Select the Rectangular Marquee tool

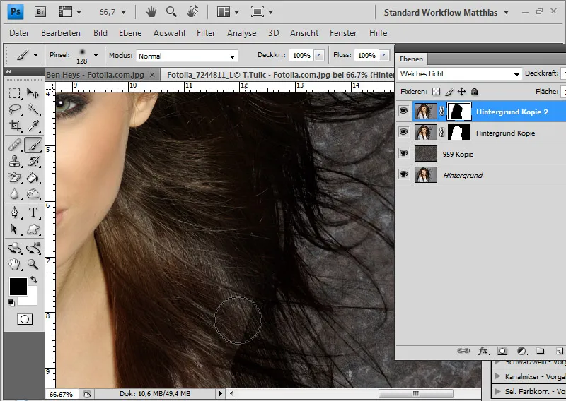[x=15, y=93]
